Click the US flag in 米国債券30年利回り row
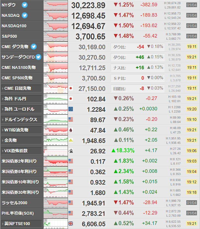 [x=71, y=192]
